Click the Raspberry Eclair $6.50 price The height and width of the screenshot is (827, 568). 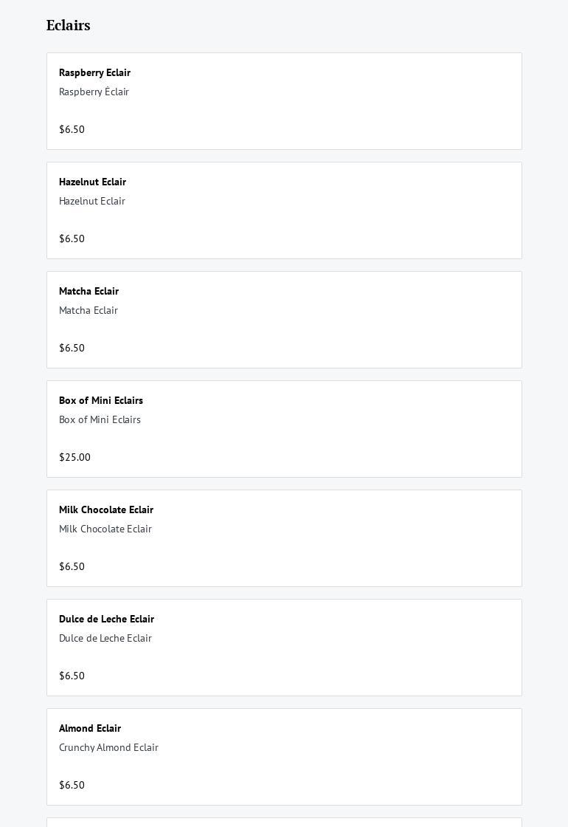[72, 129]
